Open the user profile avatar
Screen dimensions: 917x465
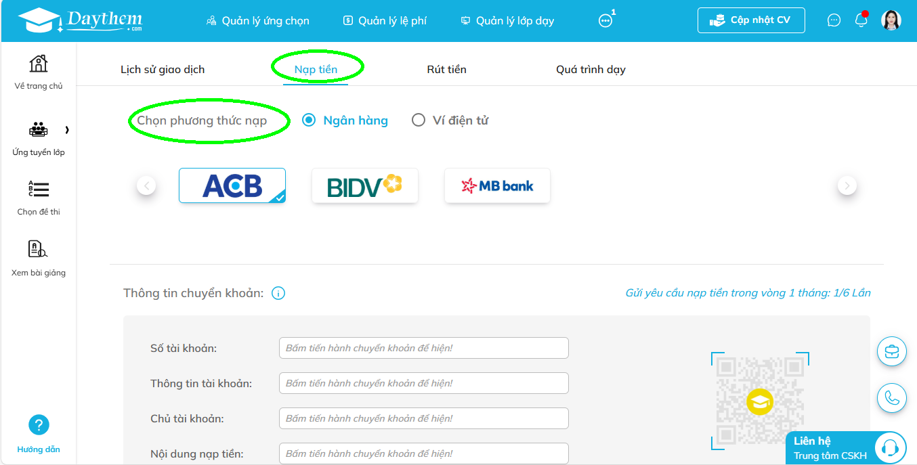[x=891, y=20]
